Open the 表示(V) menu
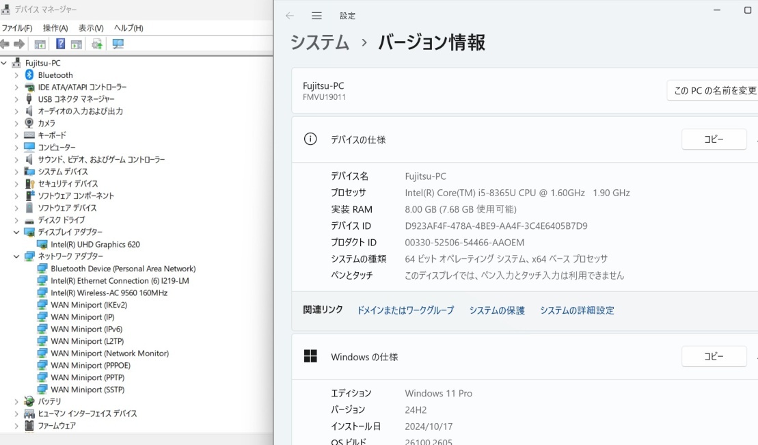Image resolution: width=758 pixels, height=445 pixels. (91, 28)
